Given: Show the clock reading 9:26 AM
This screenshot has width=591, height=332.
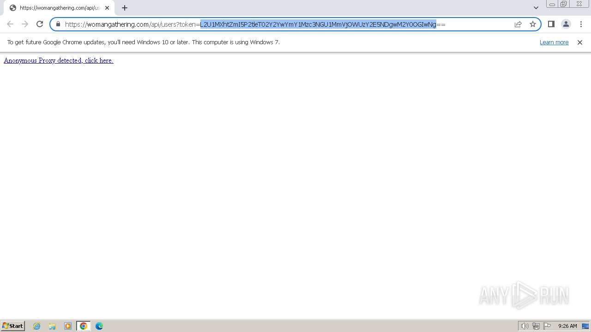Looking at the screenshot, I should (567, 326).
